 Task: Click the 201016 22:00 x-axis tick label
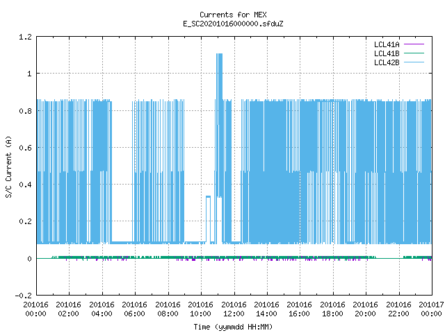pyautogui.click(x=398, y=309)
